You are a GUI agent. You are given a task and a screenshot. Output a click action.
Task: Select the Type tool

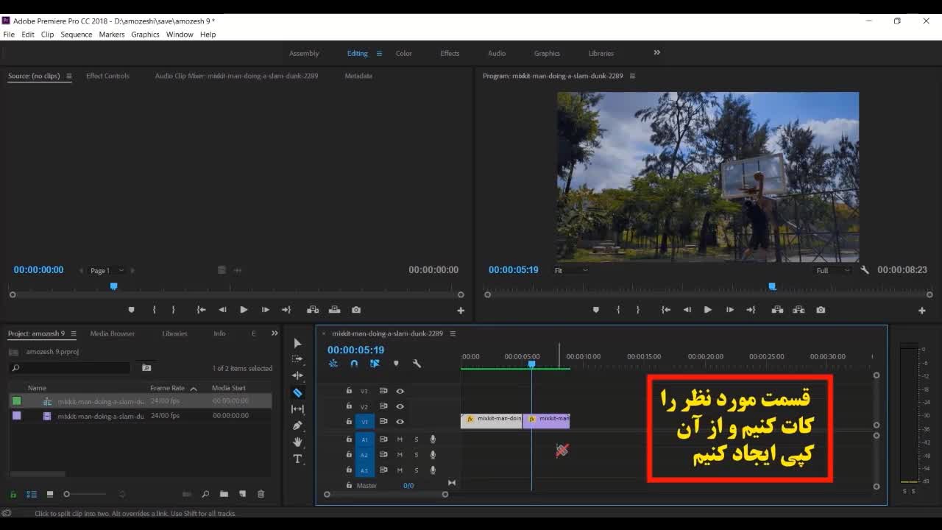tap(297, 459)
